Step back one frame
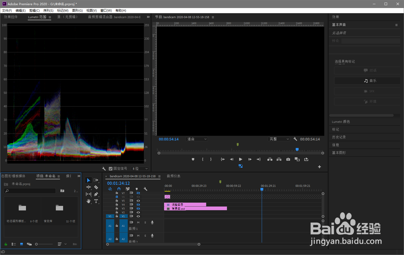The image size is (404, 255). (232, 159)
